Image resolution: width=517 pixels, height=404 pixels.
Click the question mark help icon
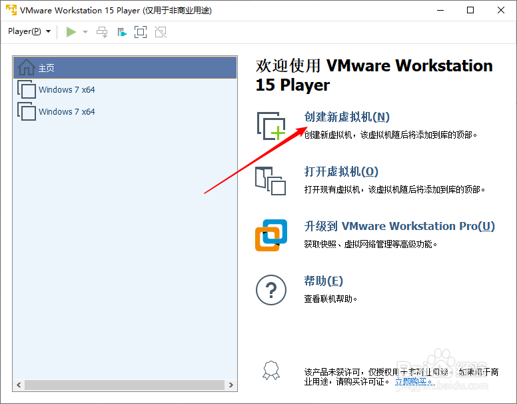271,290
